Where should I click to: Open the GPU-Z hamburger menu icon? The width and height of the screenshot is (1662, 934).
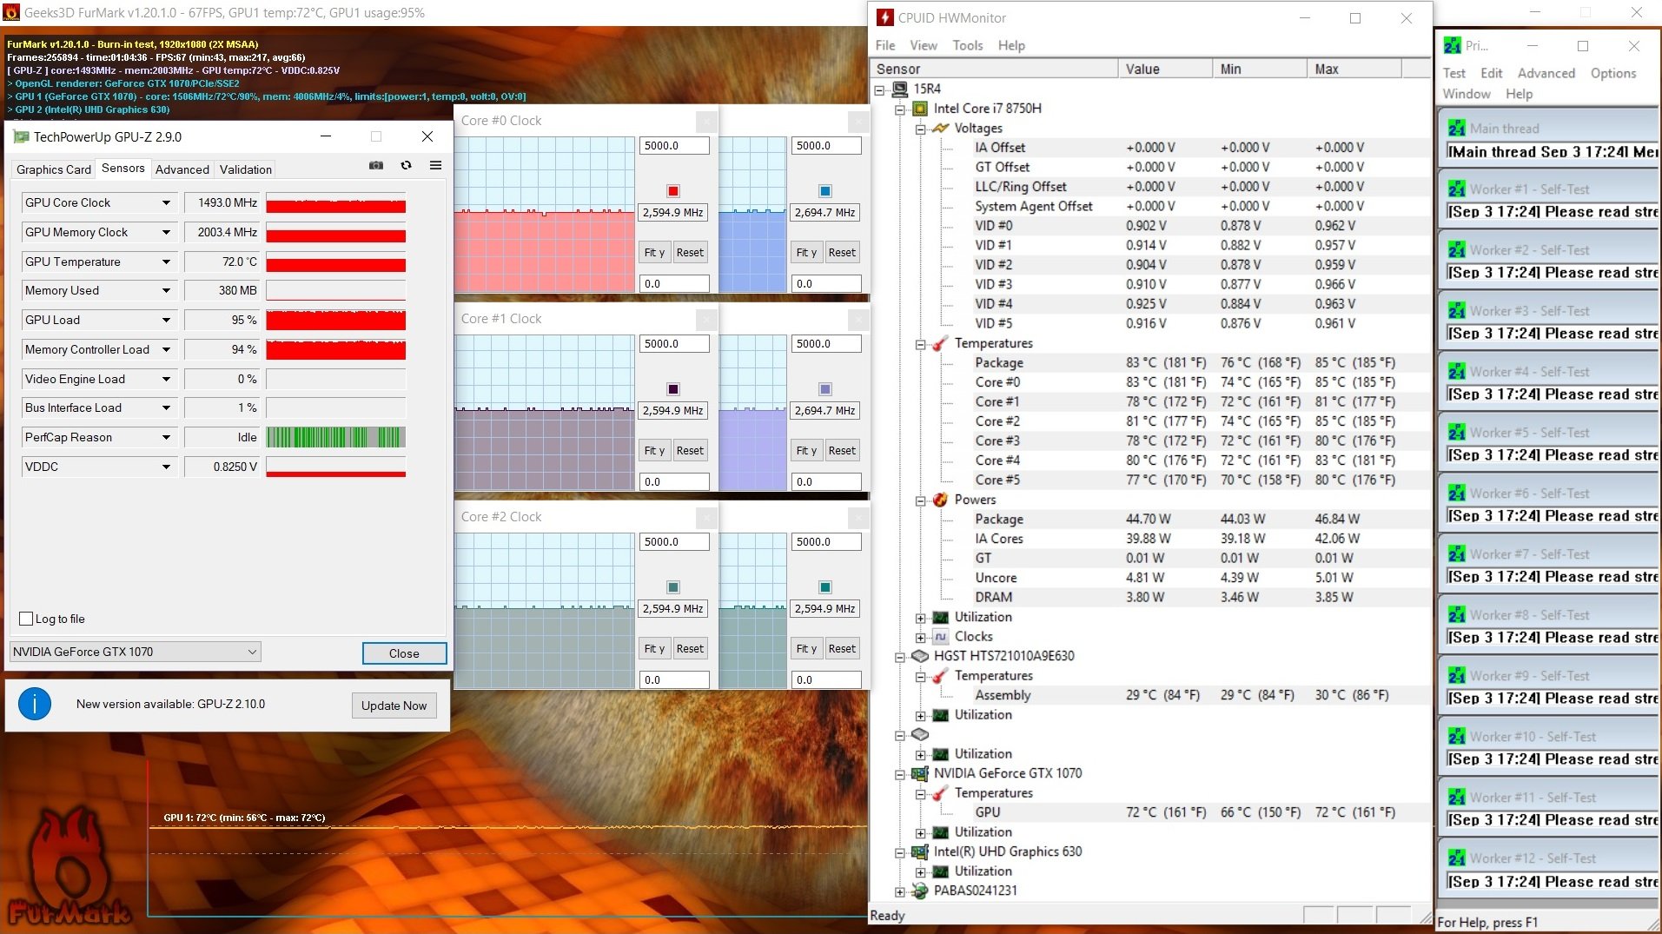435,165
